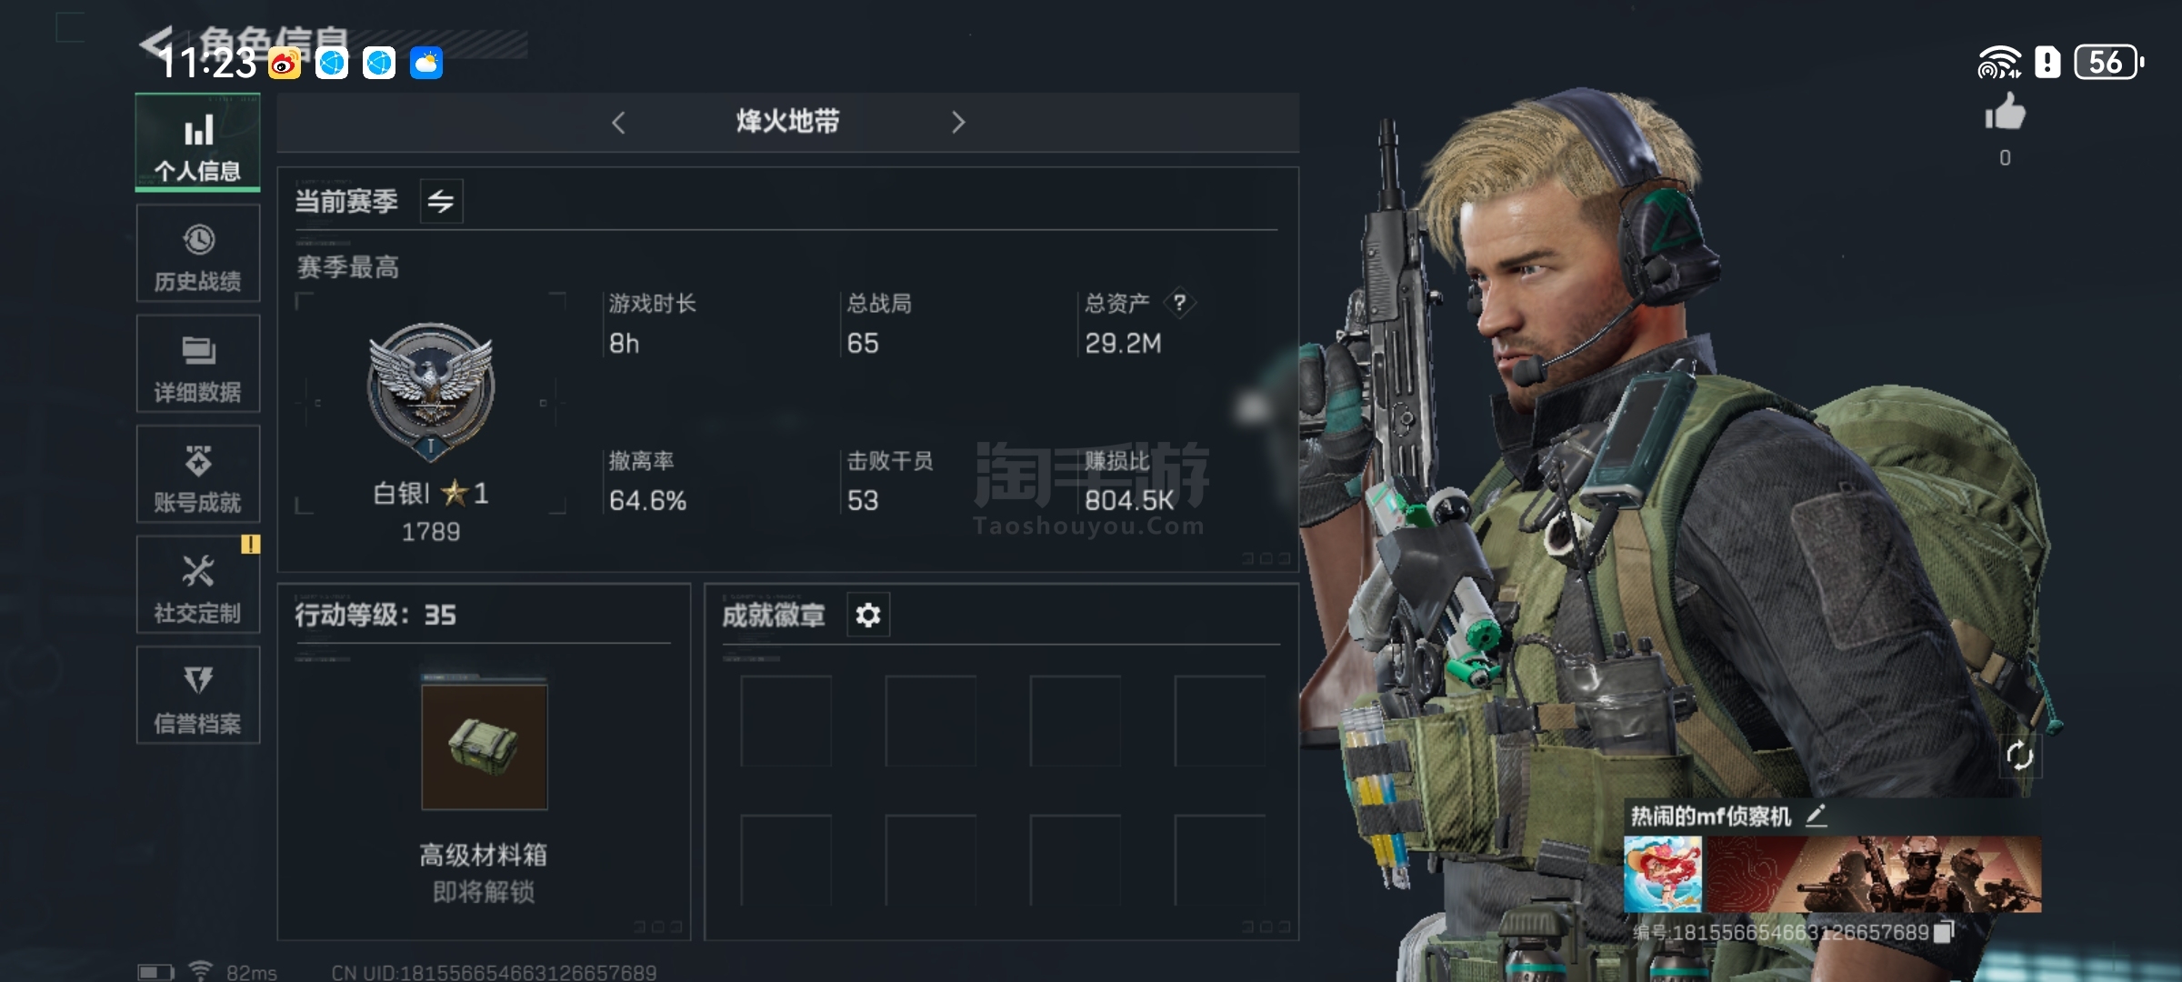The width and height of the screenshot is (2182, 982).
Task: Select the first empty achievement badge slot
Action: (786, 721)
